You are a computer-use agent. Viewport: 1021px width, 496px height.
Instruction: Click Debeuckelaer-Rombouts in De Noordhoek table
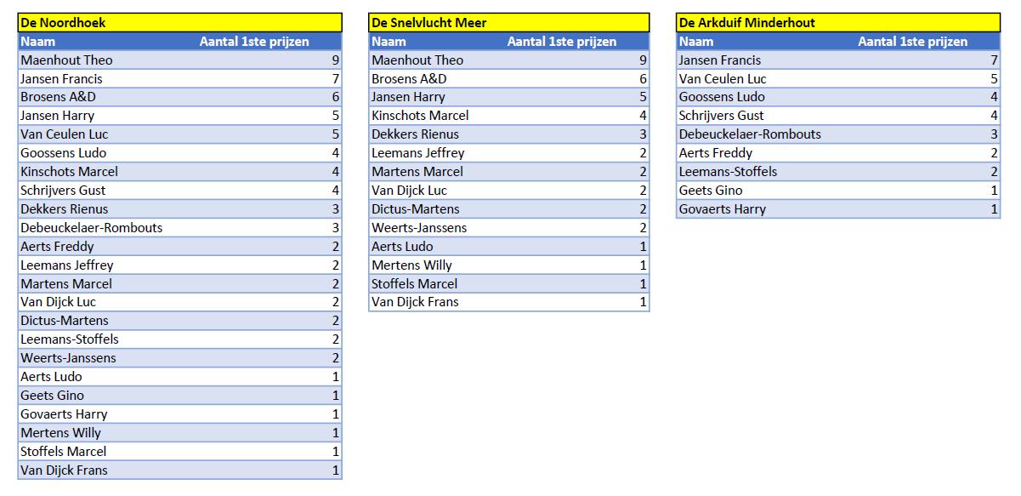pos(92,228)
